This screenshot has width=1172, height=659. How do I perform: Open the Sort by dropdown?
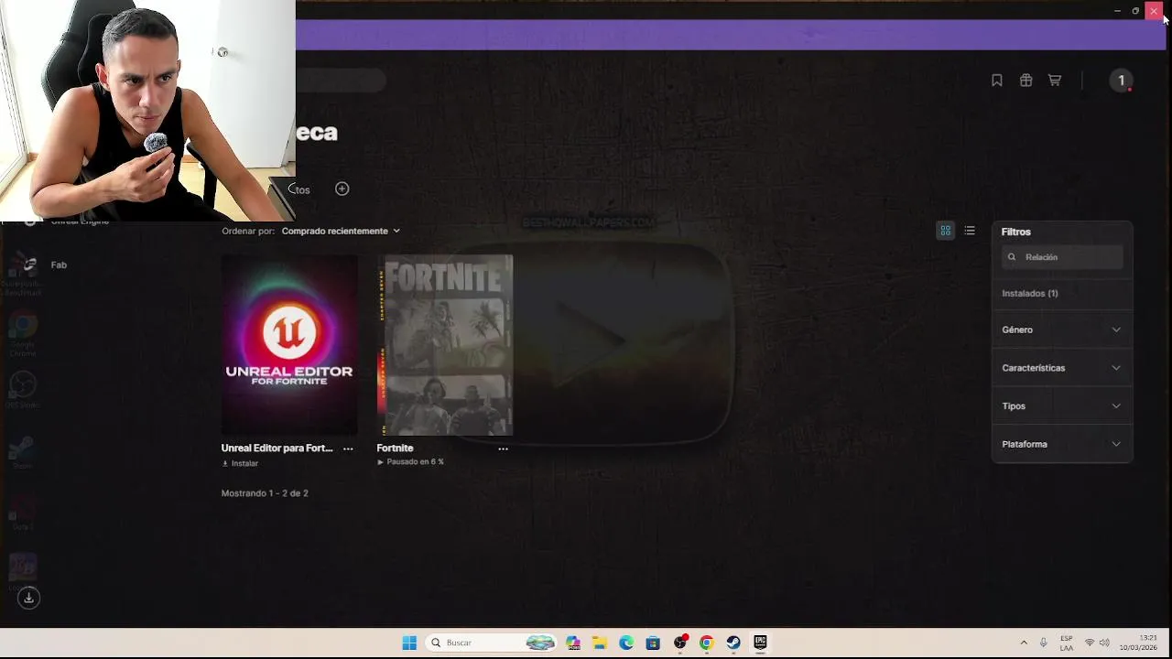(341, 231)
